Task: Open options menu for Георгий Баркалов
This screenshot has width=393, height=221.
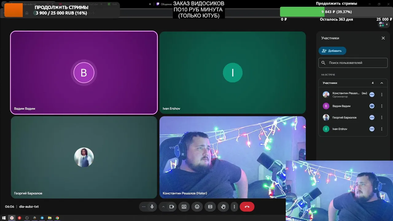Action: (382, 118)
